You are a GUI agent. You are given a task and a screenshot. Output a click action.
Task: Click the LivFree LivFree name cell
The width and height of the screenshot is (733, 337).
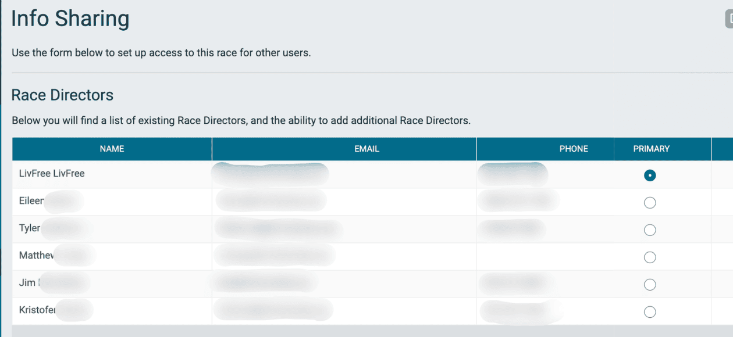pos(112,174)
